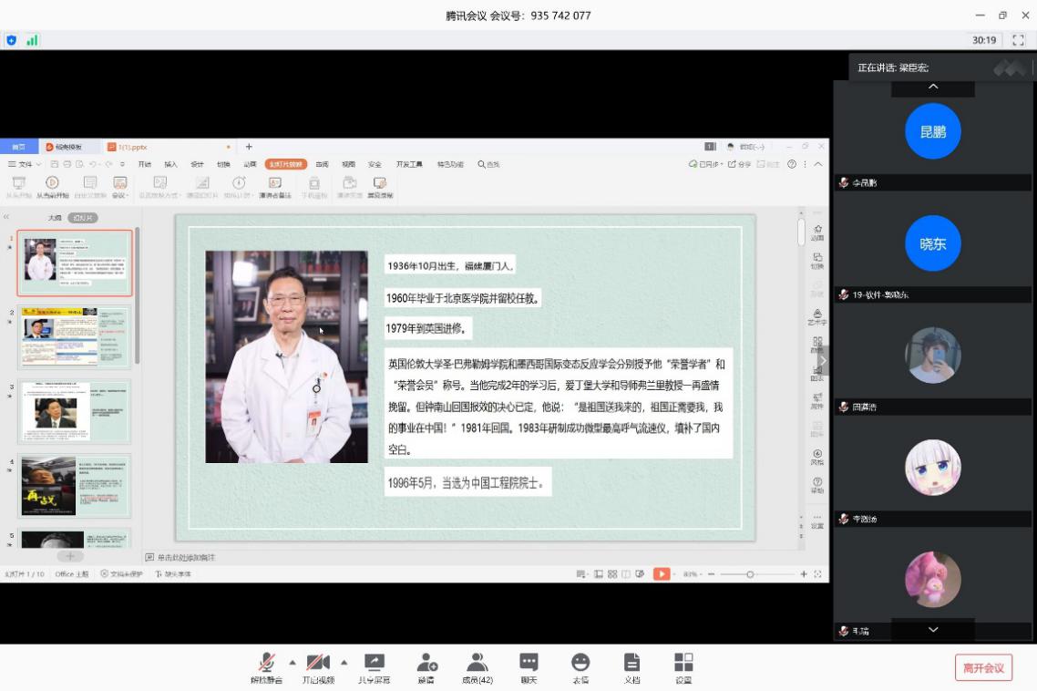Click the blue security shield icon
Screen dimensions: 1037x691
pos(11,40)
